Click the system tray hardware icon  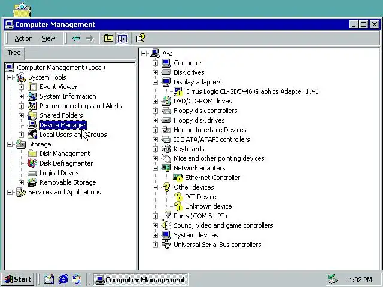[x=333, y=279]
